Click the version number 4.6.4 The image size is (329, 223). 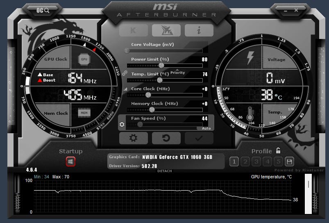pos(32,170)
